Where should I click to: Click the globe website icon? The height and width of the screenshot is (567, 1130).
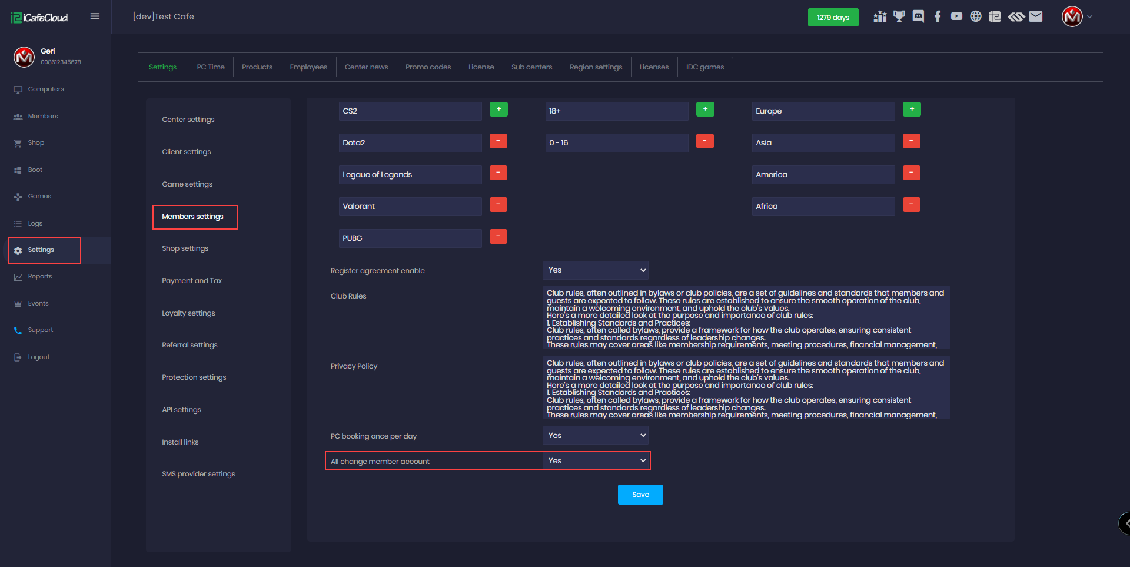(976, 16)
